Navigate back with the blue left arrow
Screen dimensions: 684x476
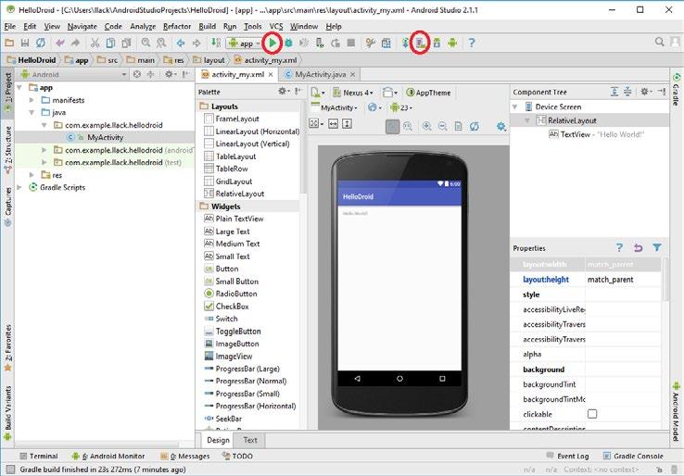click(x=181, y=43)
